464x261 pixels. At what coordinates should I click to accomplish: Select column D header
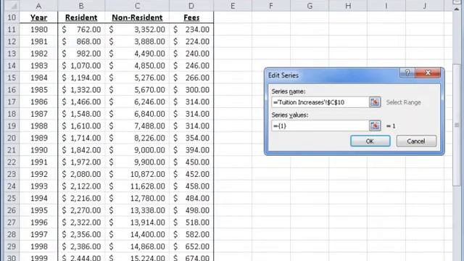pyautogui.click(x=191, y=6)
